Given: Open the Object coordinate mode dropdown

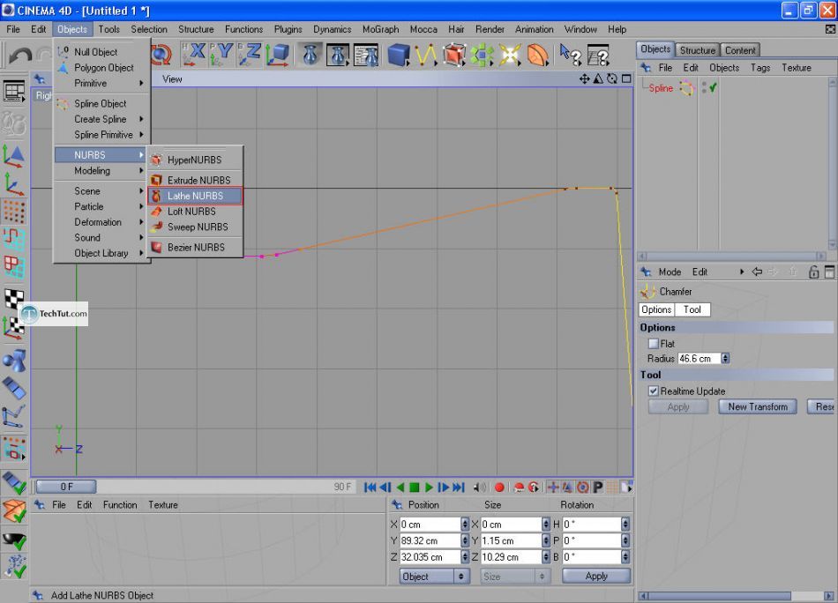Looking at the screenshot, I should coord(435,577).
